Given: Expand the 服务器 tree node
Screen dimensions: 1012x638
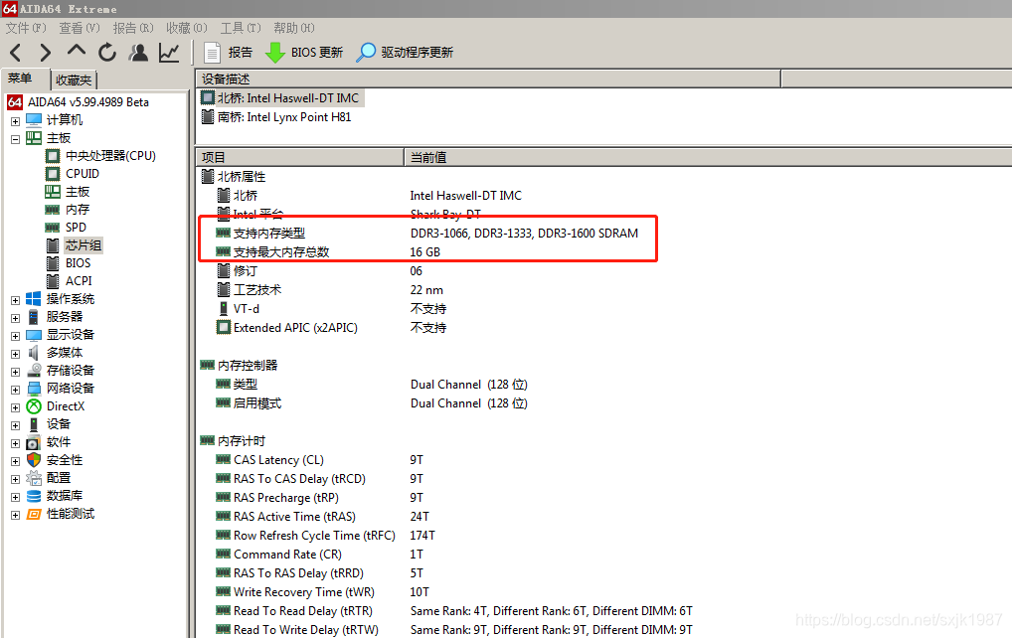Looking at the screenshot, I should (16, 318).
